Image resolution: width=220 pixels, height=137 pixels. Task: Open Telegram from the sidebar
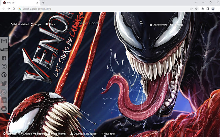click(4, 100)
